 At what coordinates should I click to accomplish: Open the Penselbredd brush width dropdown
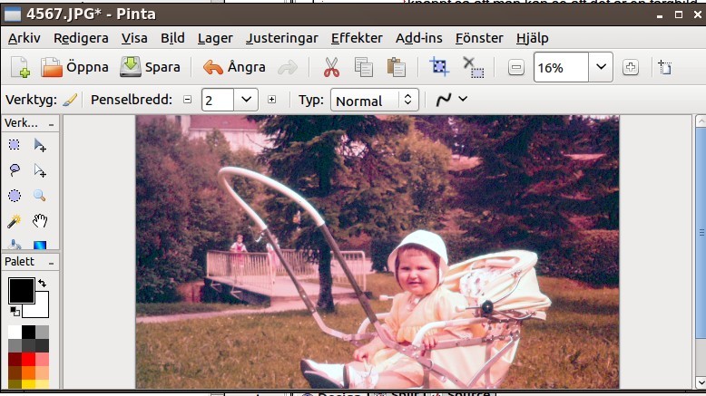(x=246, y=100)
